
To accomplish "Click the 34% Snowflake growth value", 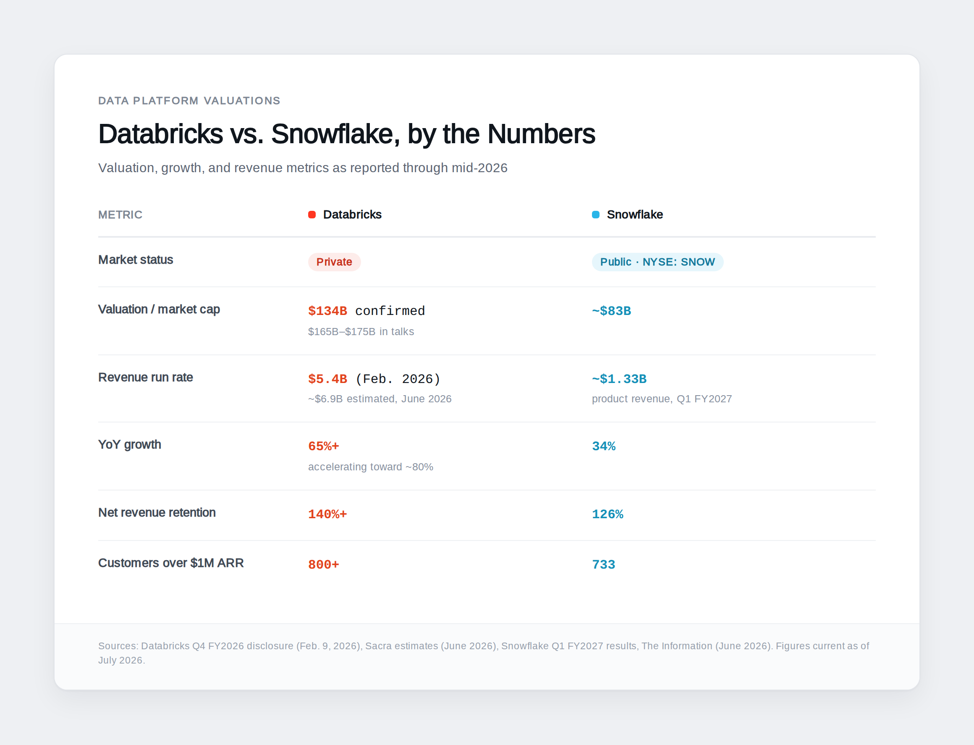I will [x=603, y=446].
